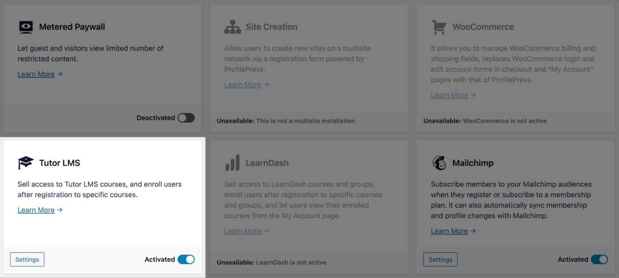This screenshot has height=278, width=619.
Task: Enable the Metered Paywall deactivated toggle
Action: (186, 118)
